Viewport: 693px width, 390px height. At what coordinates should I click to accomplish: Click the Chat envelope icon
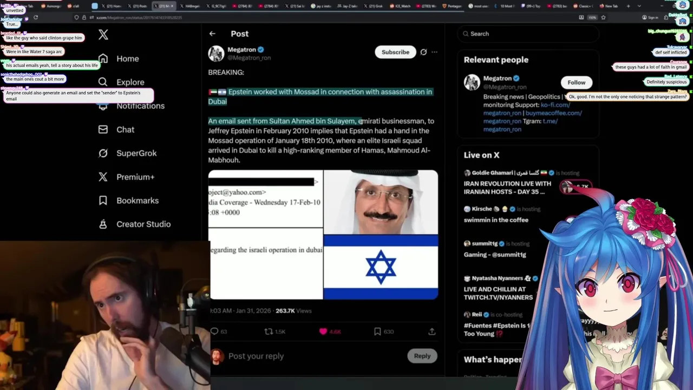click(x=103, y=129)
